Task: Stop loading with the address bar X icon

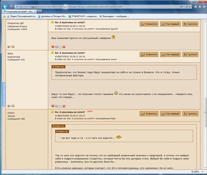Action: pyautogui.click(x=190, y=7)
